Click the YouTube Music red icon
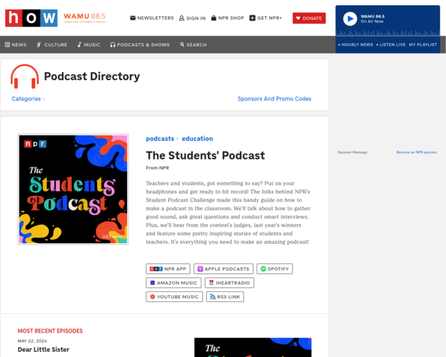This screenshot has height=357, width=446. click(153, 296)
